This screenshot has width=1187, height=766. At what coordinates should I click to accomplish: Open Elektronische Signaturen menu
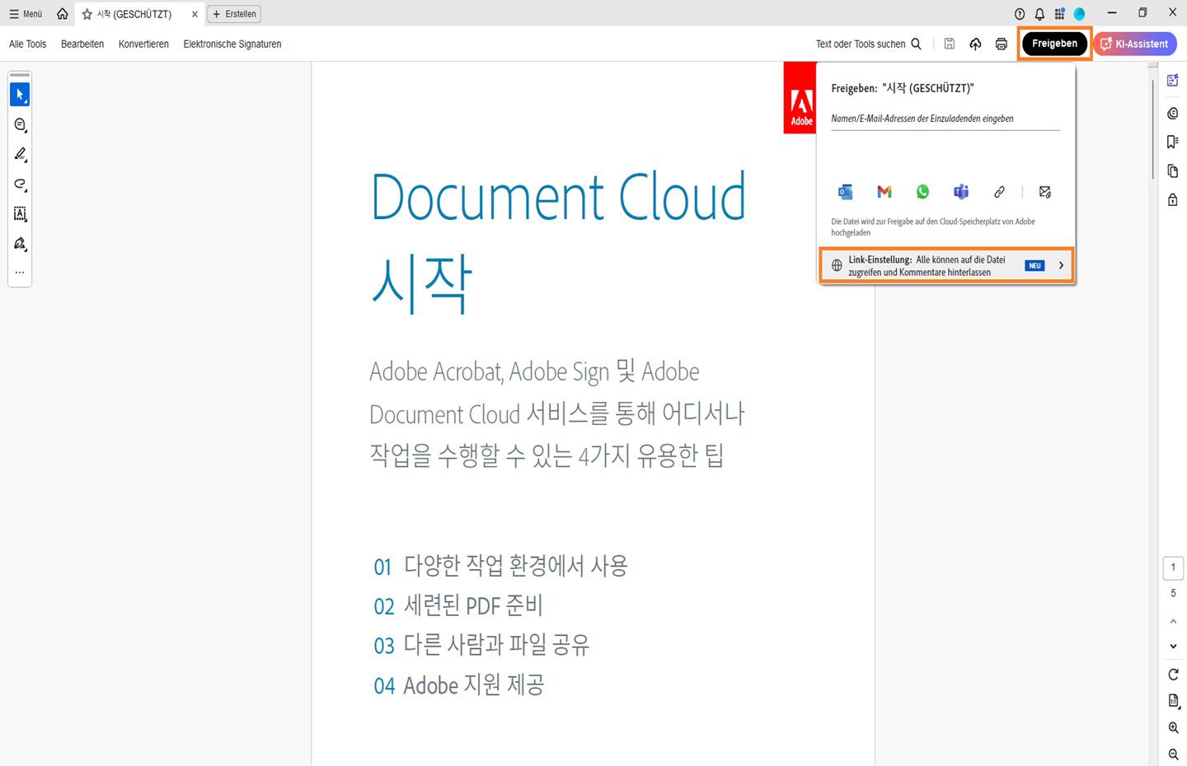tap(232, 44)
